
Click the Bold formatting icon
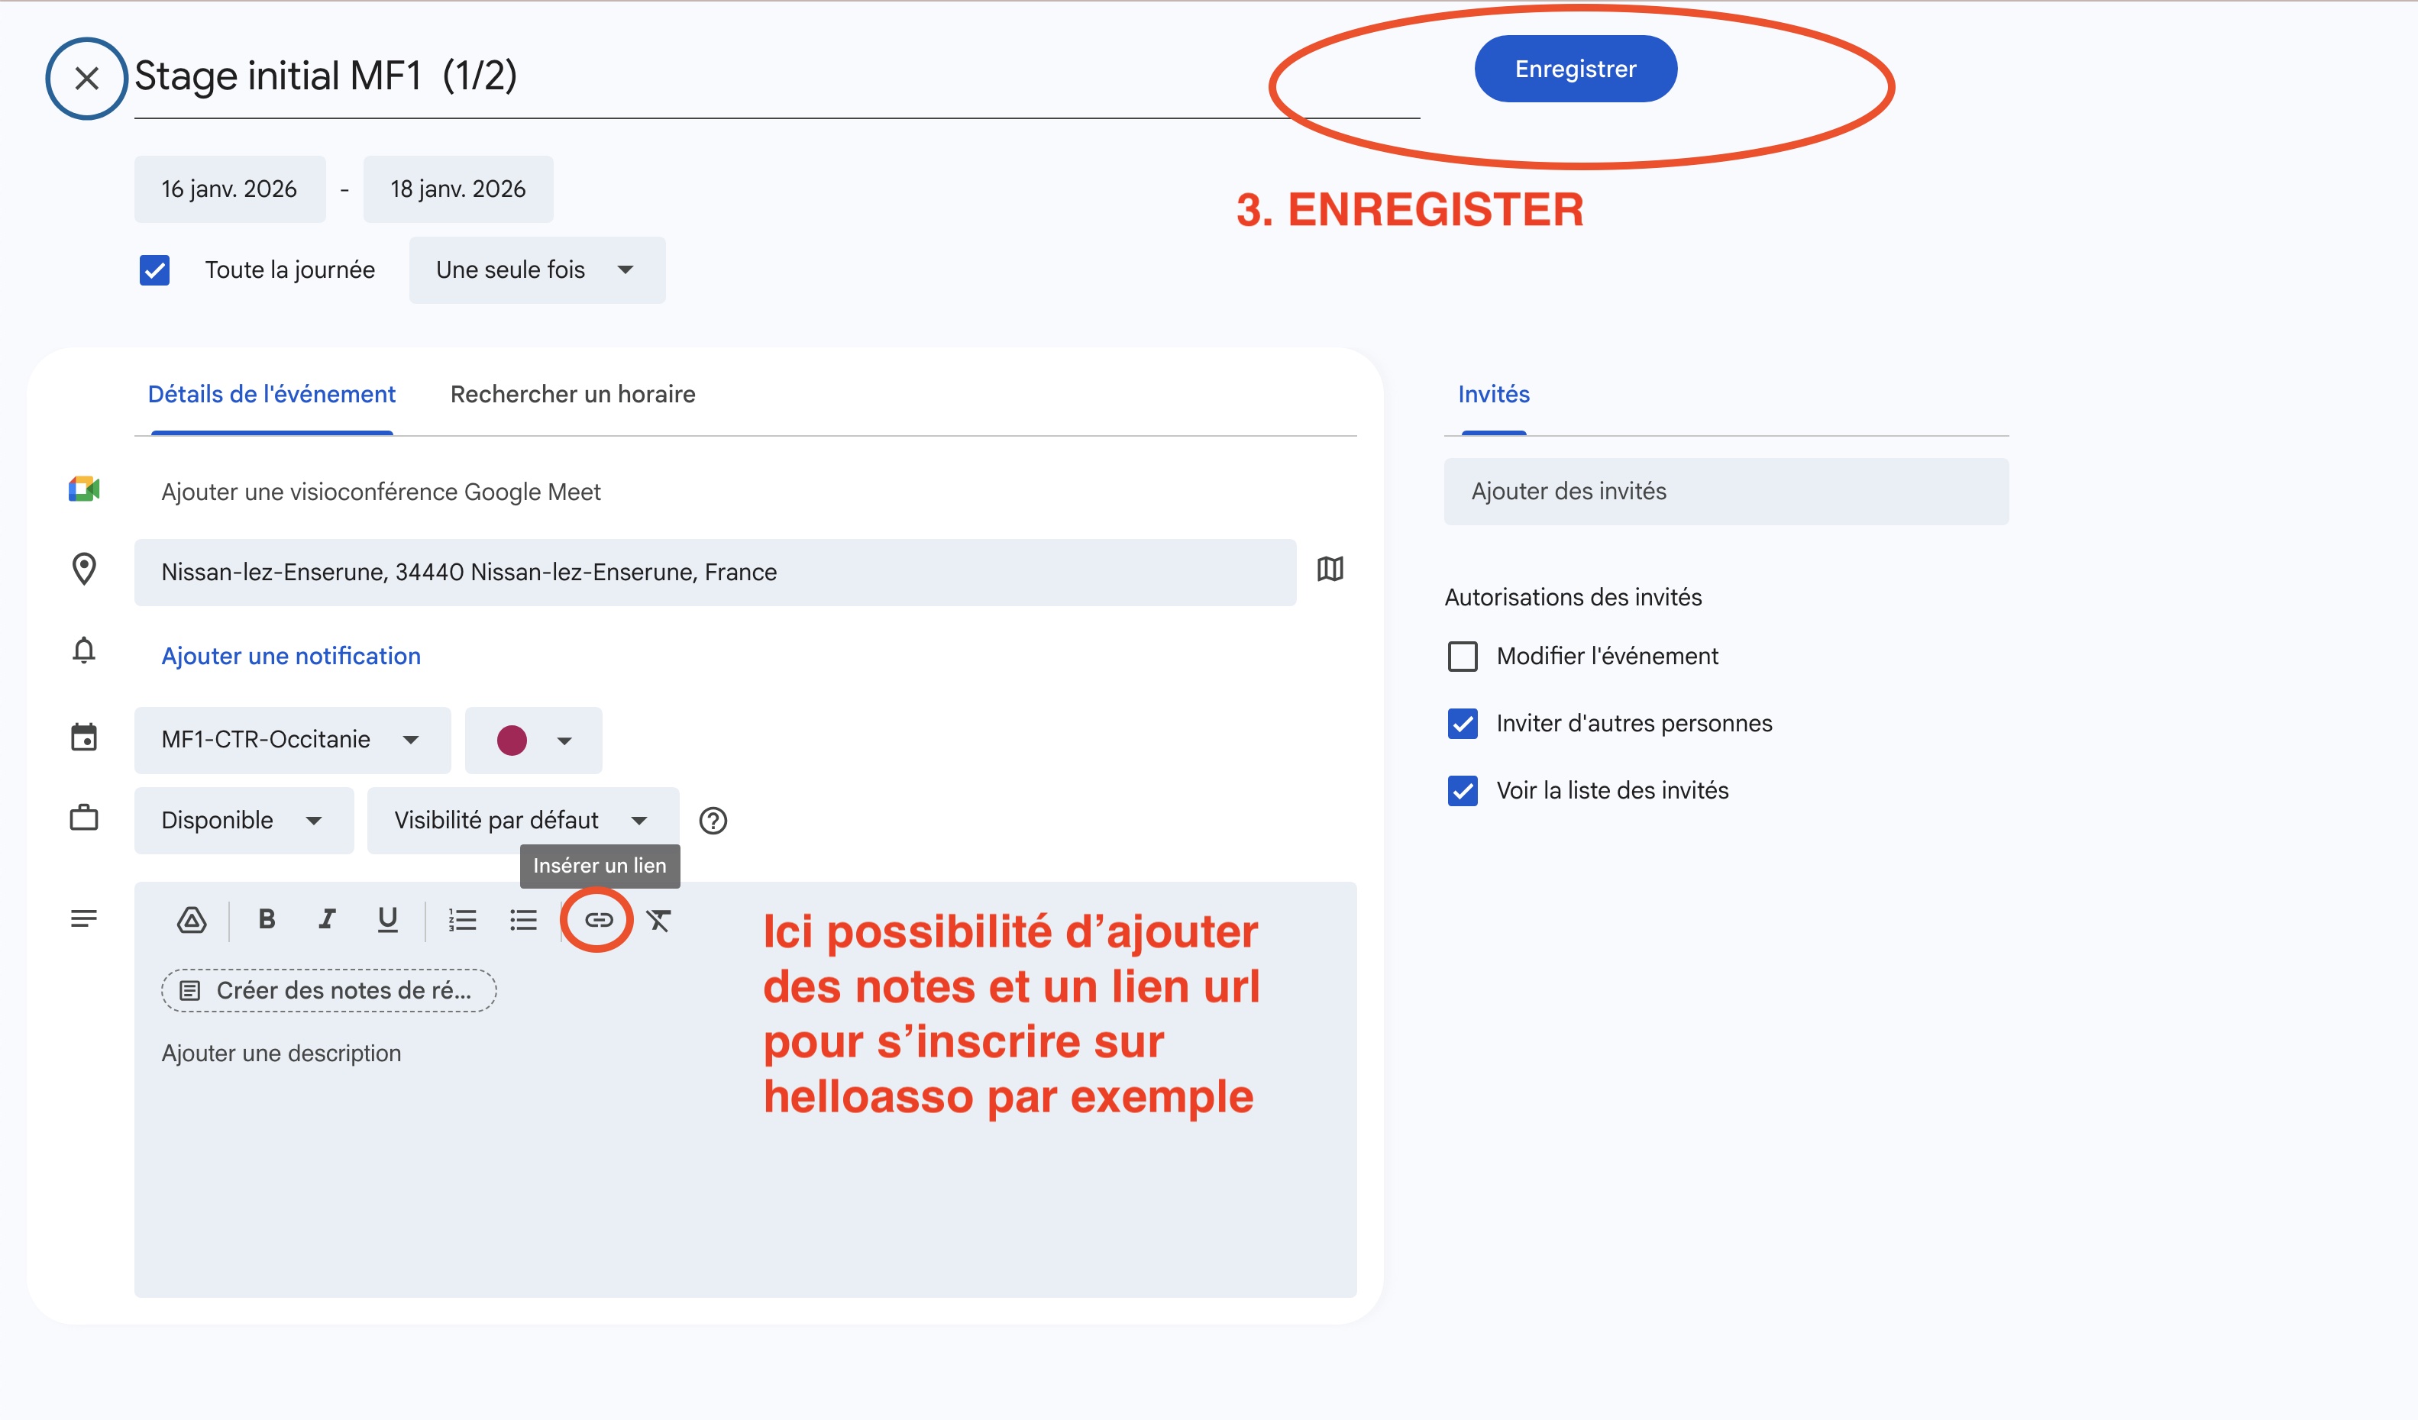(267, 919)
